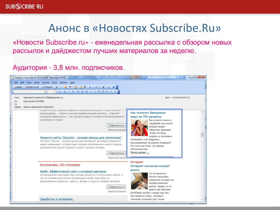280x210 pixels.
Task: Click the message scrollbar up arrow
Action: (x=202, y=112)
